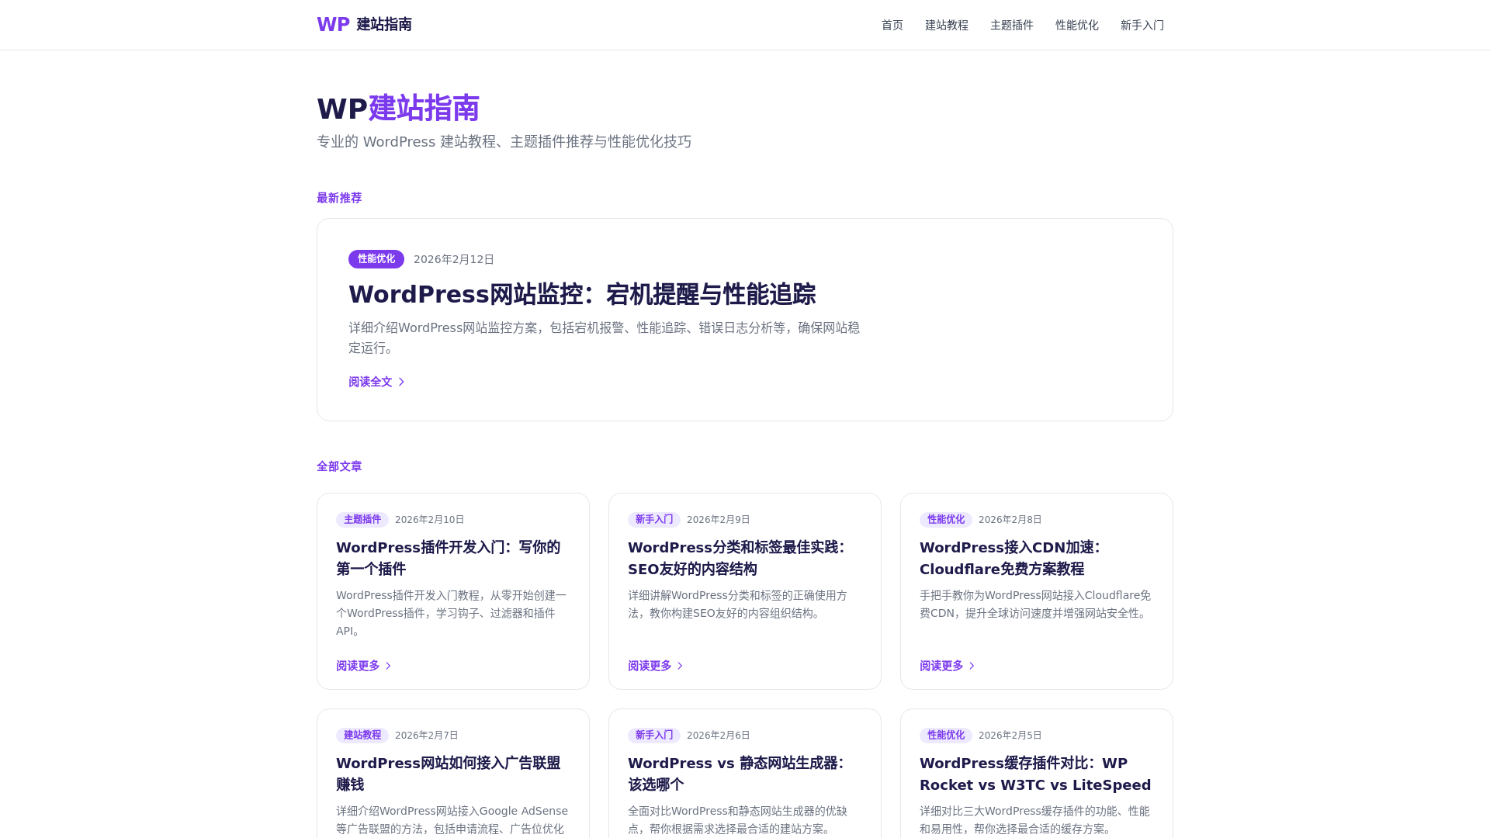Click the 性能优化 tag on the CDN acceleration card
The image size is (1490, 838).
coord(946,519)
